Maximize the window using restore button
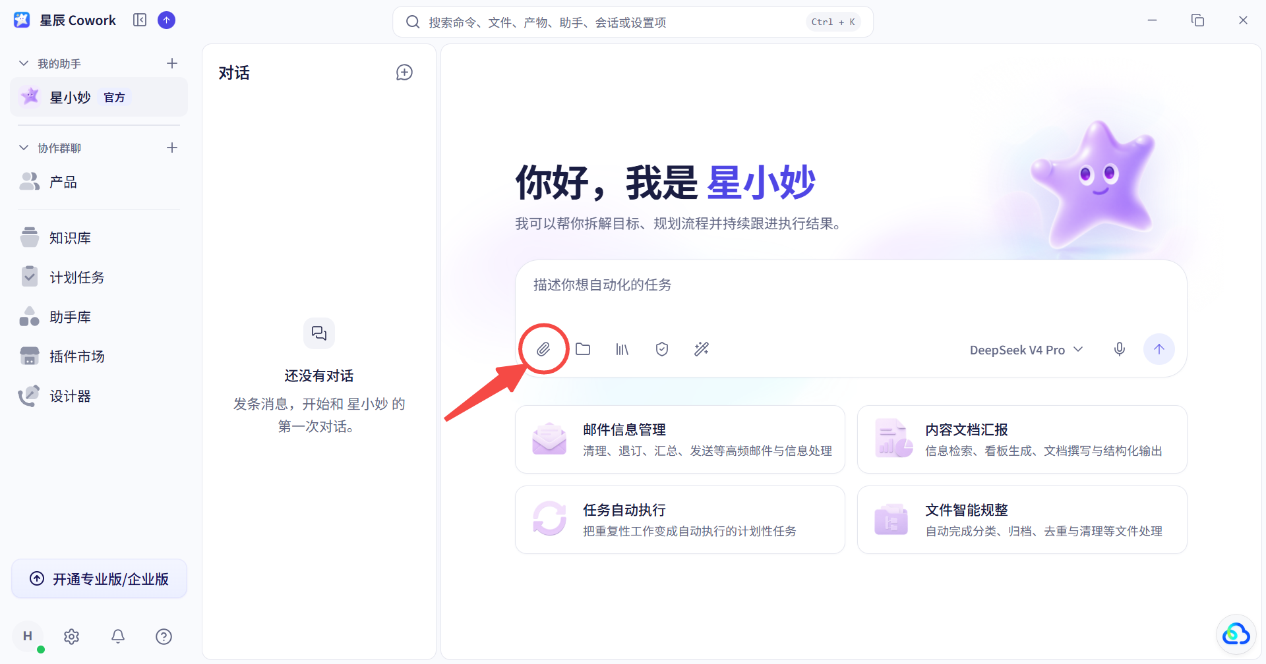This screenshot has height=664, width=1266. pos(1197,20)
